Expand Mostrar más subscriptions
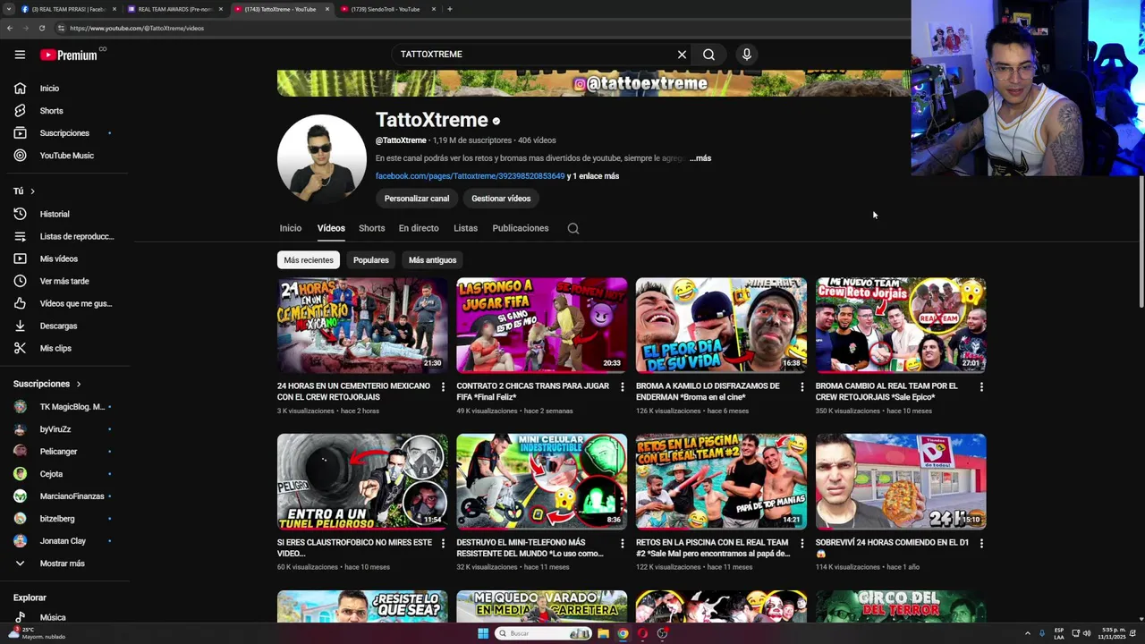This screenshot has width=1145, height=644. click(x=63, y=563)
